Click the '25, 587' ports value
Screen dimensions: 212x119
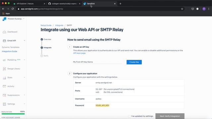point(99,89)
